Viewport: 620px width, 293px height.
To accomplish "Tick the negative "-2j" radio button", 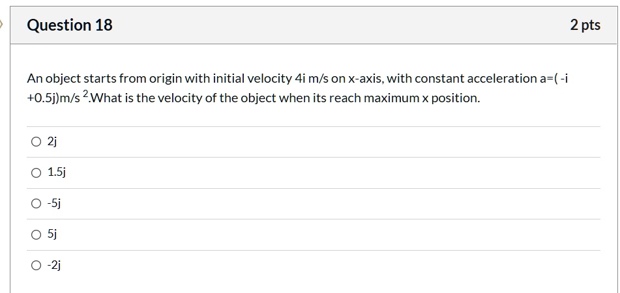I will 36,265.
